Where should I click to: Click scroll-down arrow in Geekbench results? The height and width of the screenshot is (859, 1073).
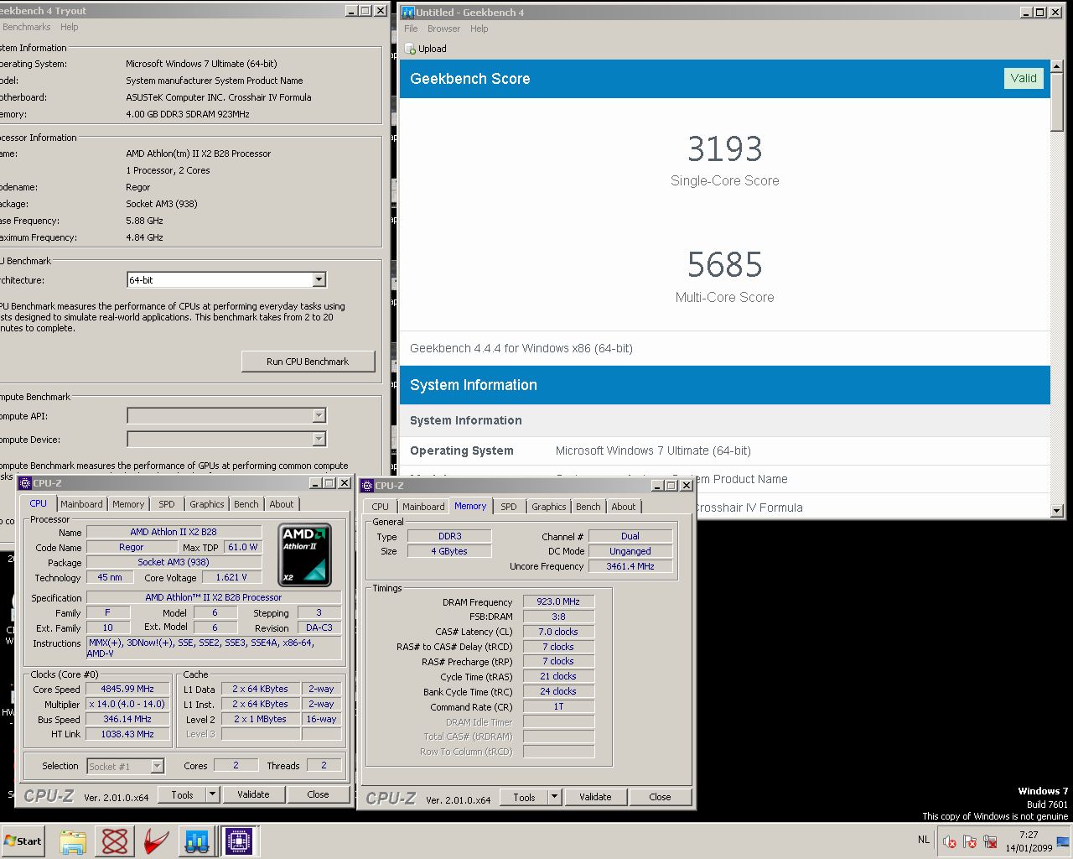(1057, 510)
